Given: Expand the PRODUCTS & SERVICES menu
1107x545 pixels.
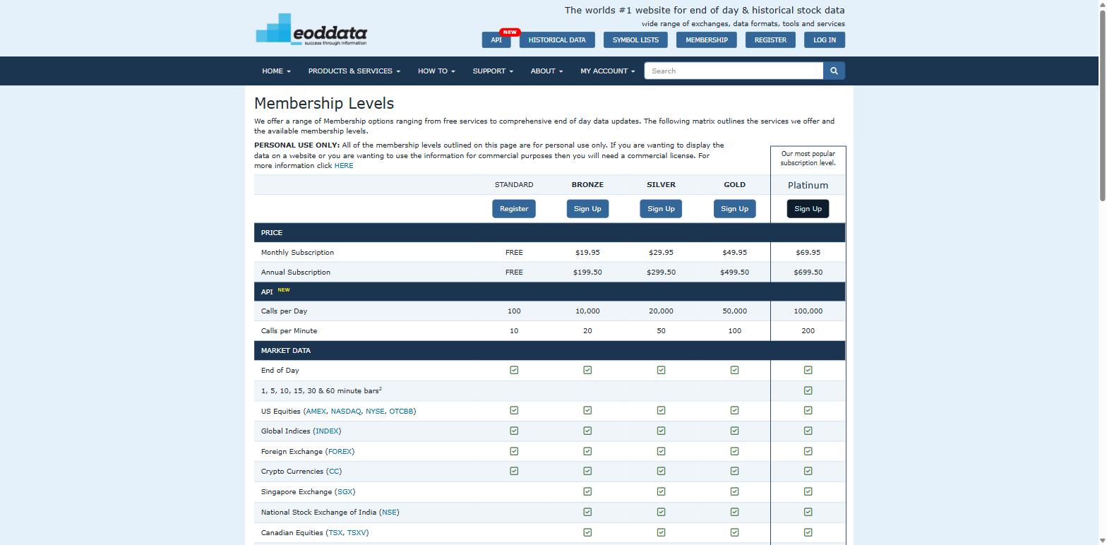Looking at the screenshot, I should [354, 71].
